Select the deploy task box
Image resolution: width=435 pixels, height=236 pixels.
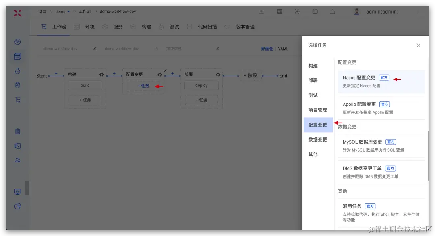point(201,85)
